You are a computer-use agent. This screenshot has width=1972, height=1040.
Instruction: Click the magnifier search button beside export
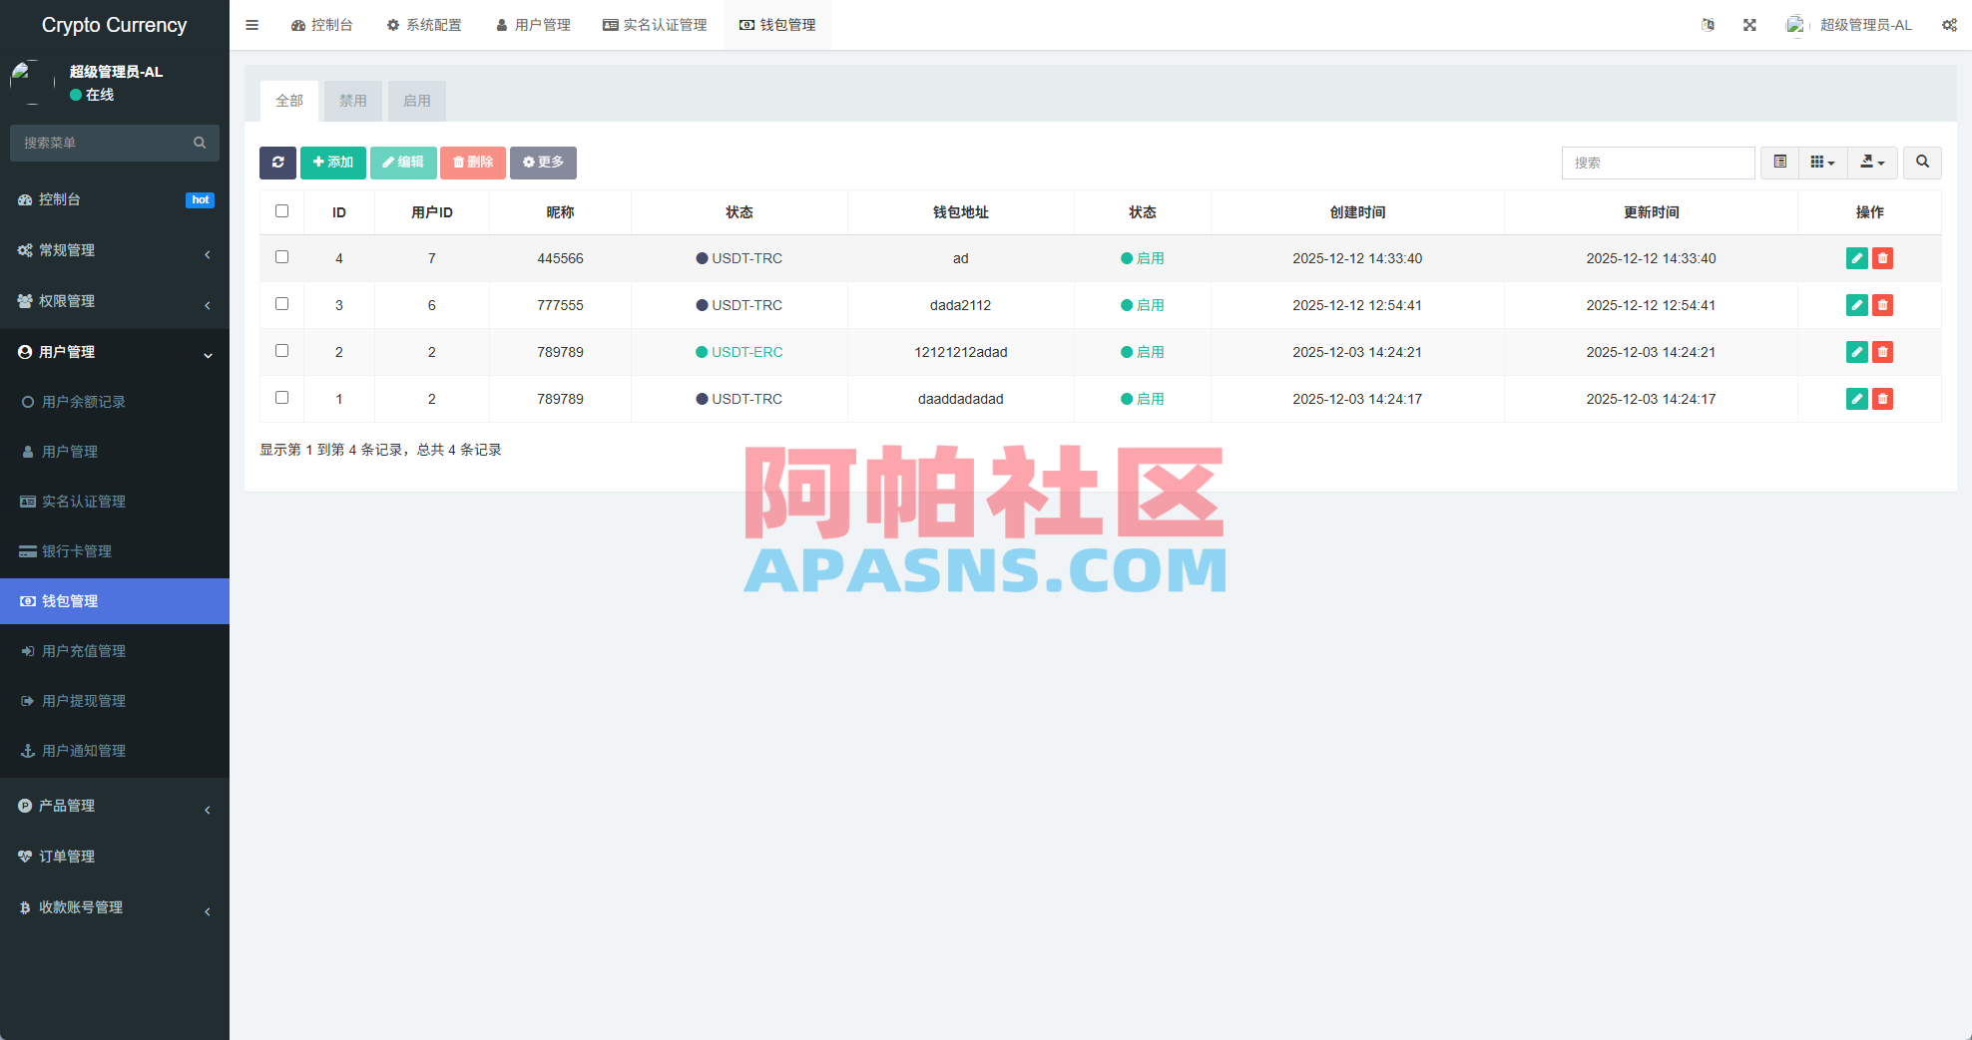coord(1922,163)
